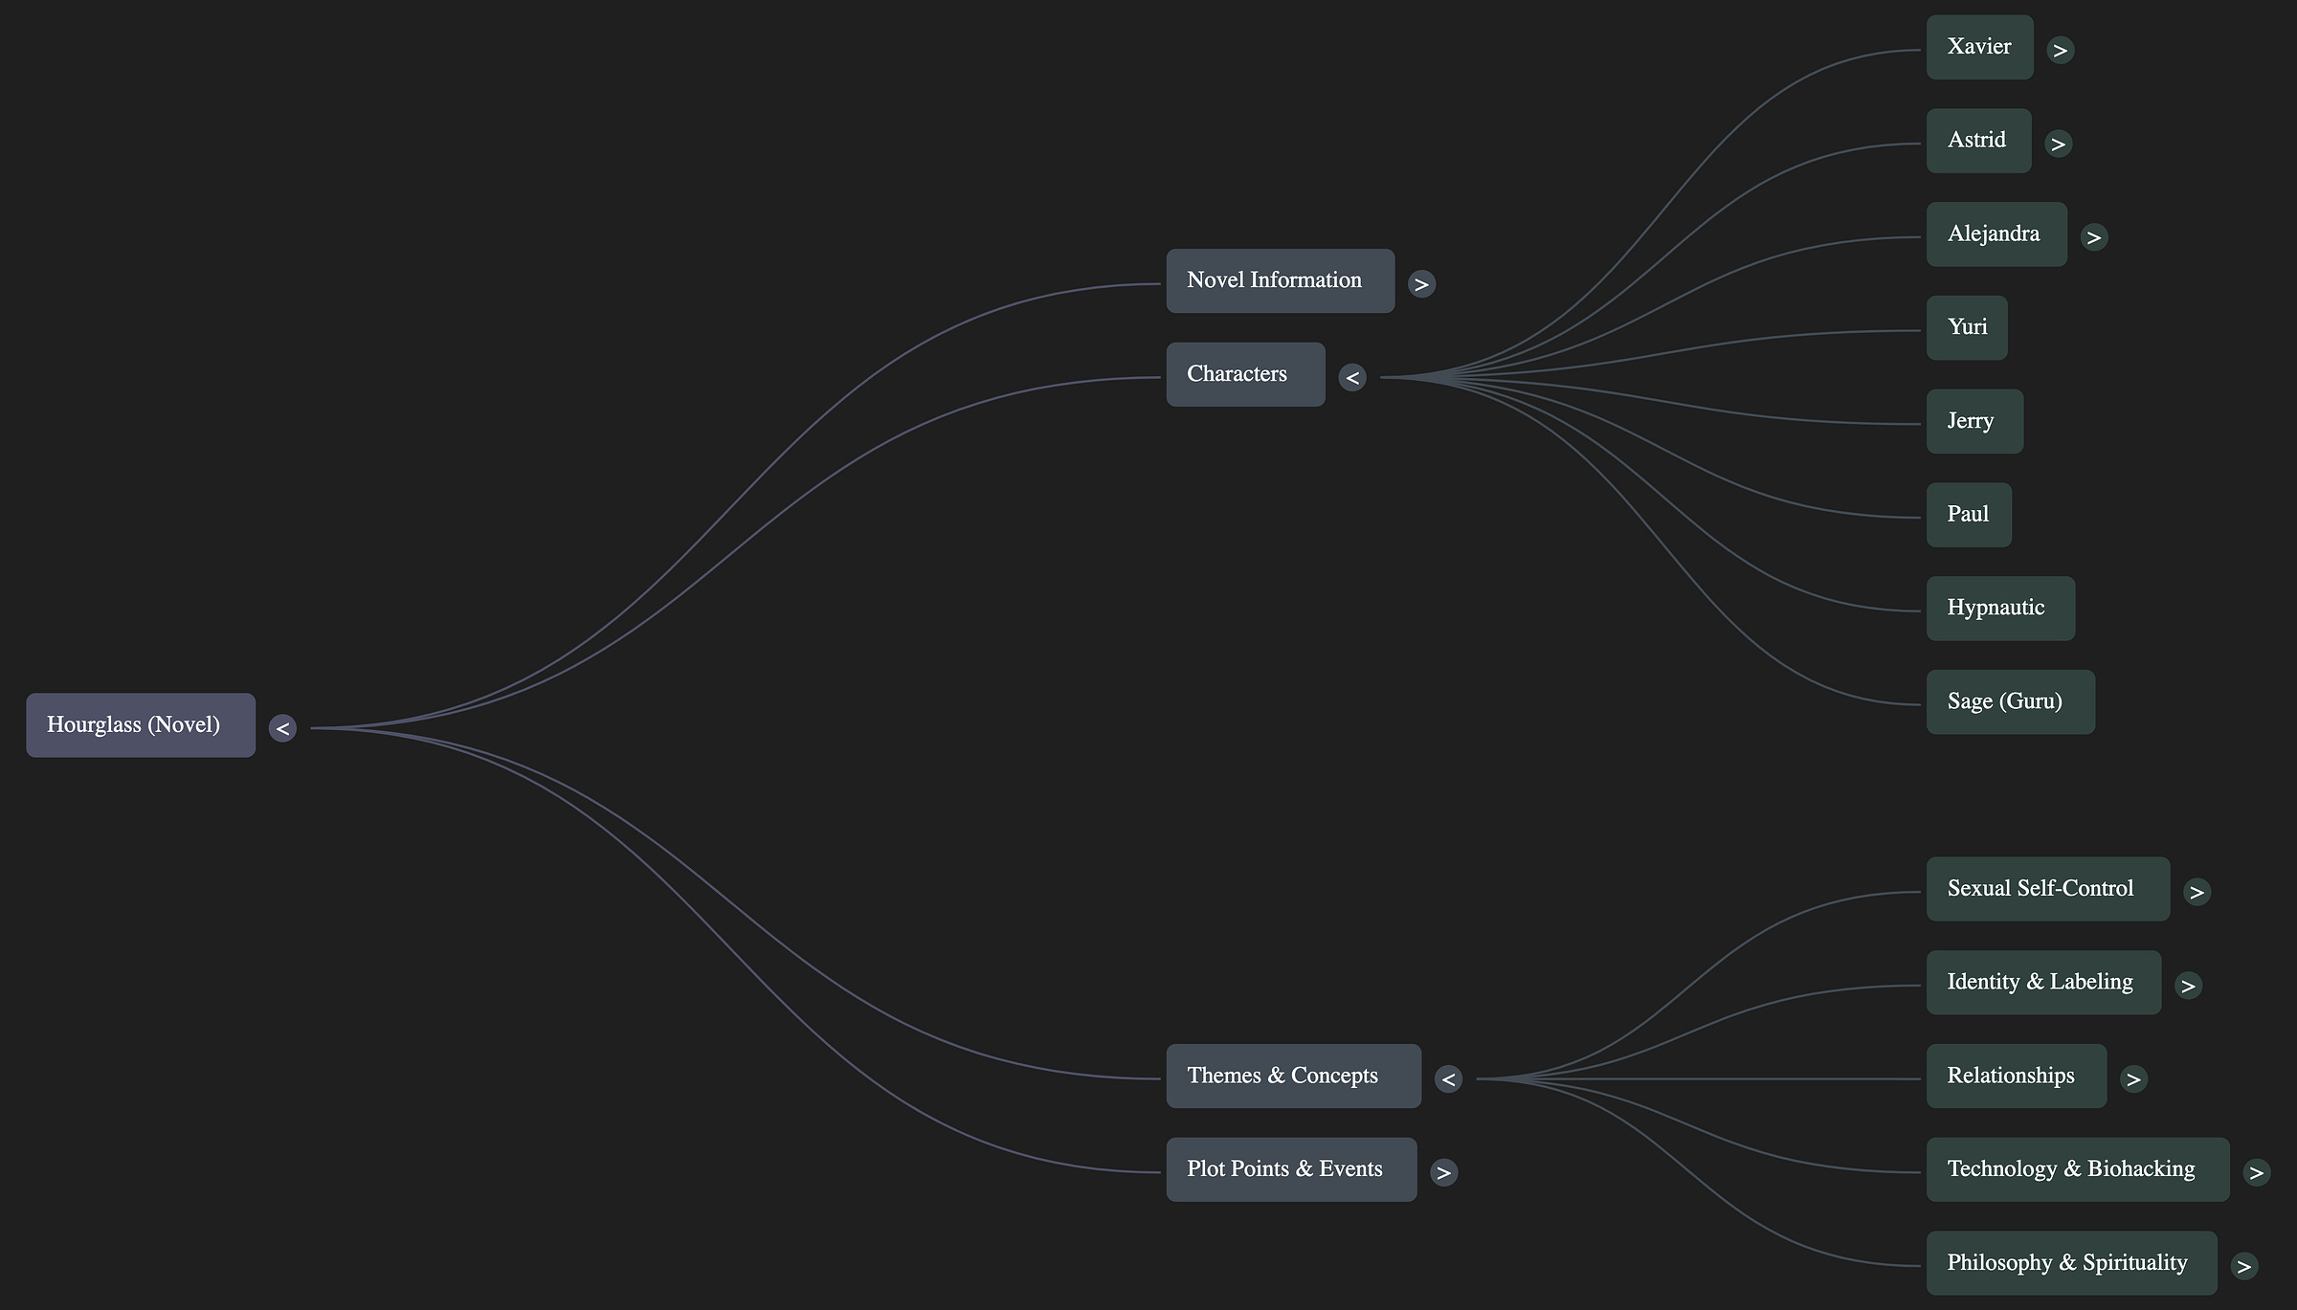Expand the Alejandra node arrow
2297x1310 pixels.
[x=2093, y=237]
